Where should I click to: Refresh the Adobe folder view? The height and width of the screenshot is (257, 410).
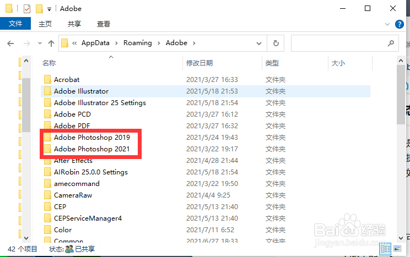276,43
